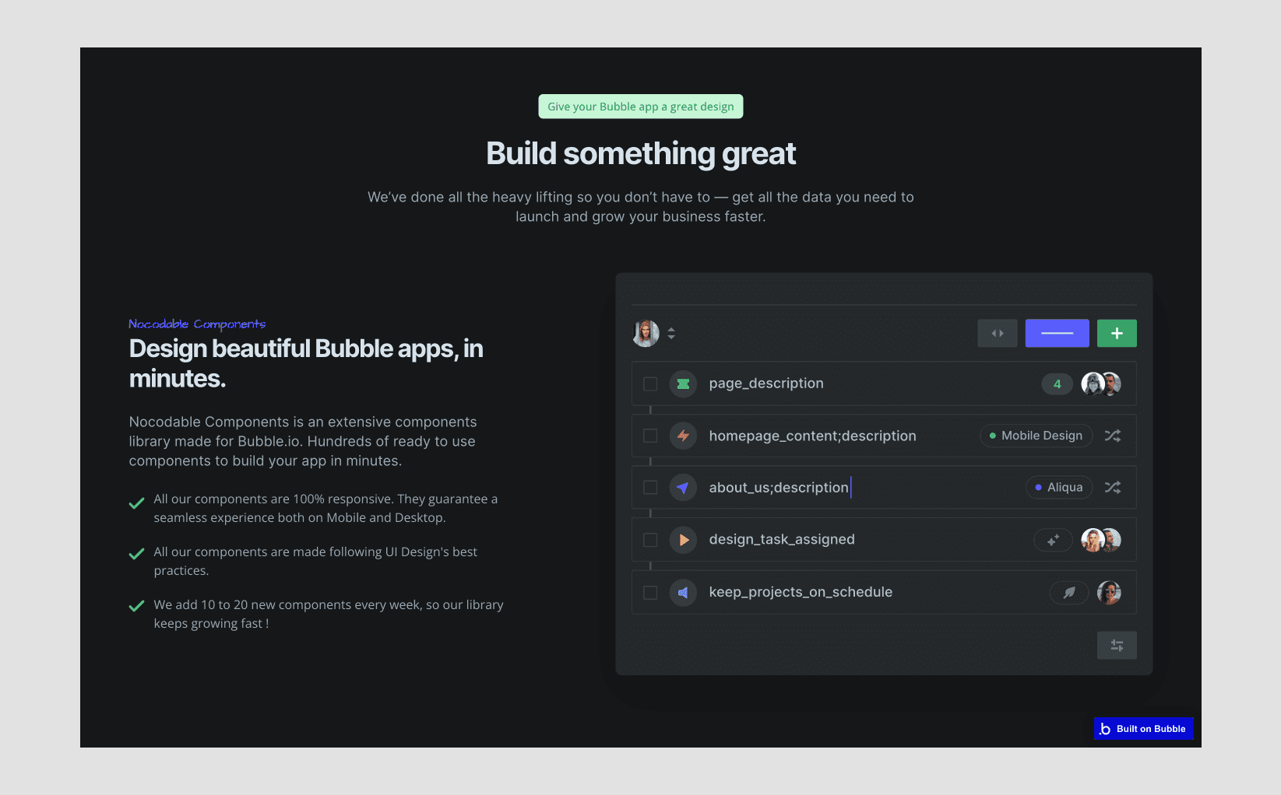Click the page_description text
Screen dimensions: 1281x795
[x=766, y=383]
